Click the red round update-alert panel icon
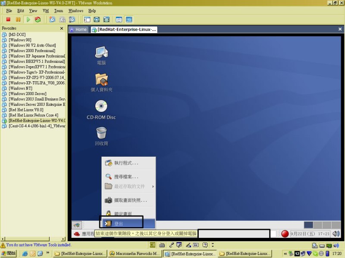The image size is (345, 258). point(285,233)
